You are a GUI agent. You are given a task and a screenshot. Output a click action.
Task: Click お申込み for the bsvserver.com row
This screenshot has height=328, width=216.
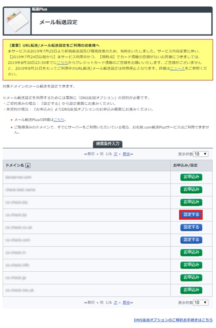pos(191,177)
